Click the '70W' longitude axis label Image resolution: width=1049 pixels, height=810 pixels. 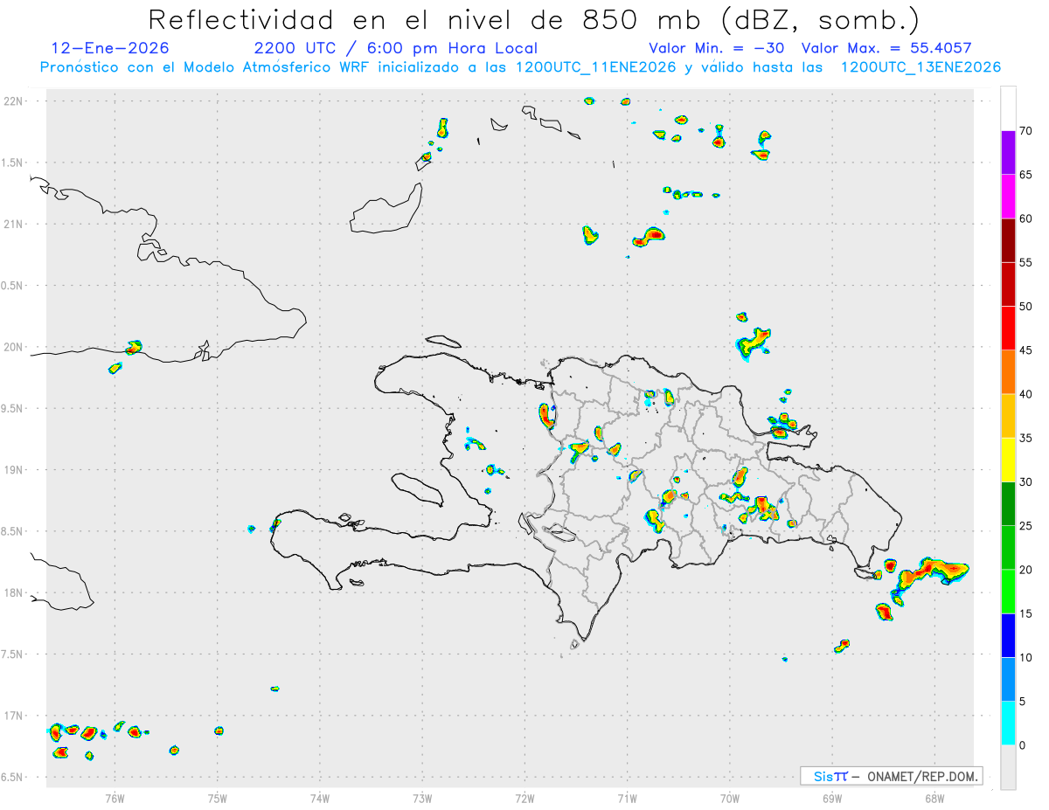(x=730, y=798)
